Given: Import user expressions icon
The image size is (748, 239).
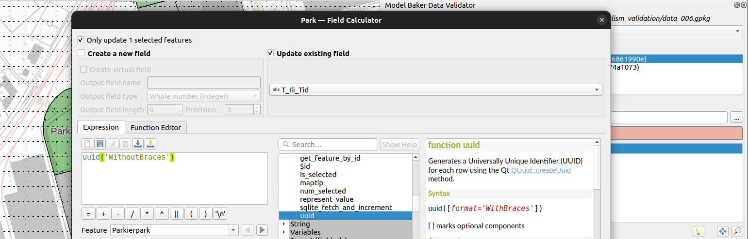Looking at the screenshot, I should (138, 144).
